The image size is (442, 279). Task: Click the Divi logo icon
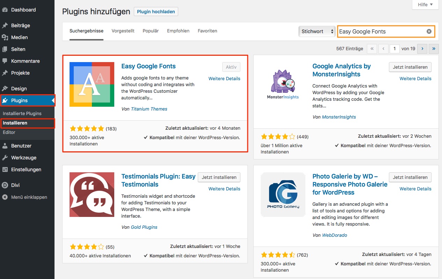click(x=5, y=185)
